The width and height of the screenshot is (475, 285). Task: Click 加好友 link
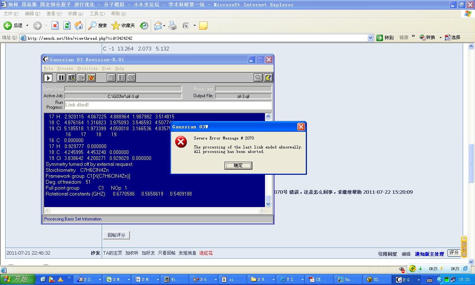[148, 253]
